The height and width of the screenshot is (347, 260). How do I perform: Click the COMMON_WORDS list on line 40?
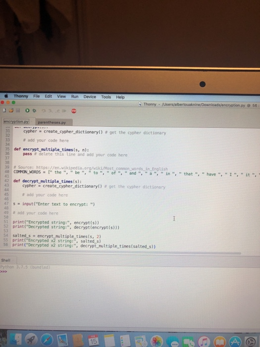(136, 173)
